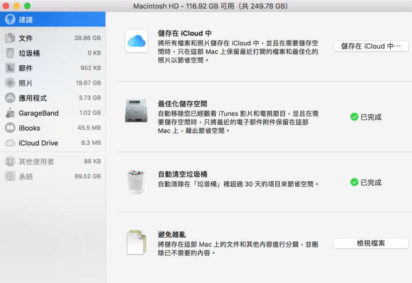Click the 0 KB size value

pyautogui.click(x=94, y=53)
